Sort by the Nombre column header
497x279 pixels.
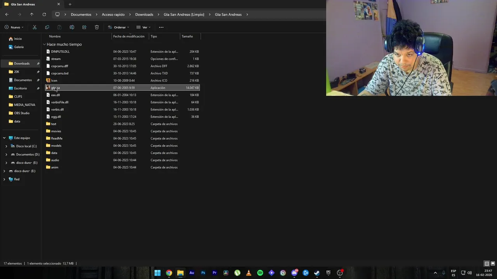(55, 36)
